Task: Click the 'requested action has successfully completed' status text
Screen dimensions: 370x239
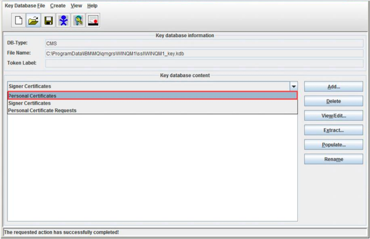Action: (x=61, y=232)
